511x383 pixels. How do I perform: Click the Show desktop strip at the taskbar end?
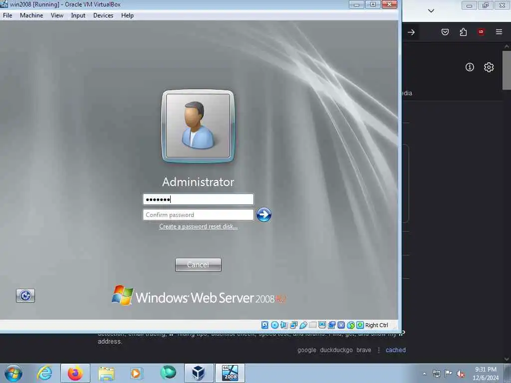[x=508, y=373]
